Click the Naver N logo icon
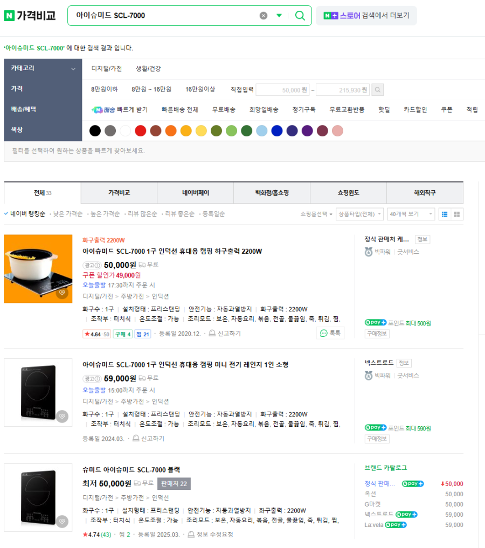 pyautogui.click(x=9, y=16)
